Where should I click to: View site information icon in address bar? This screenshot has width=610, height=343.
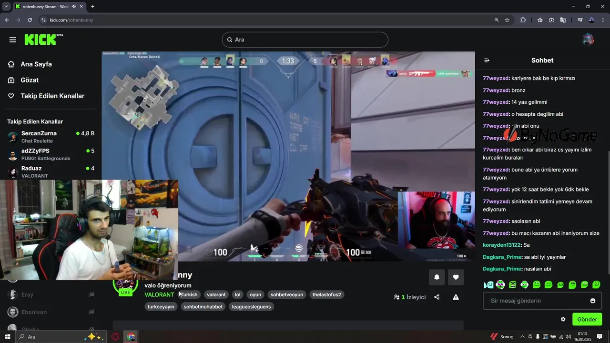coord(43,20)
